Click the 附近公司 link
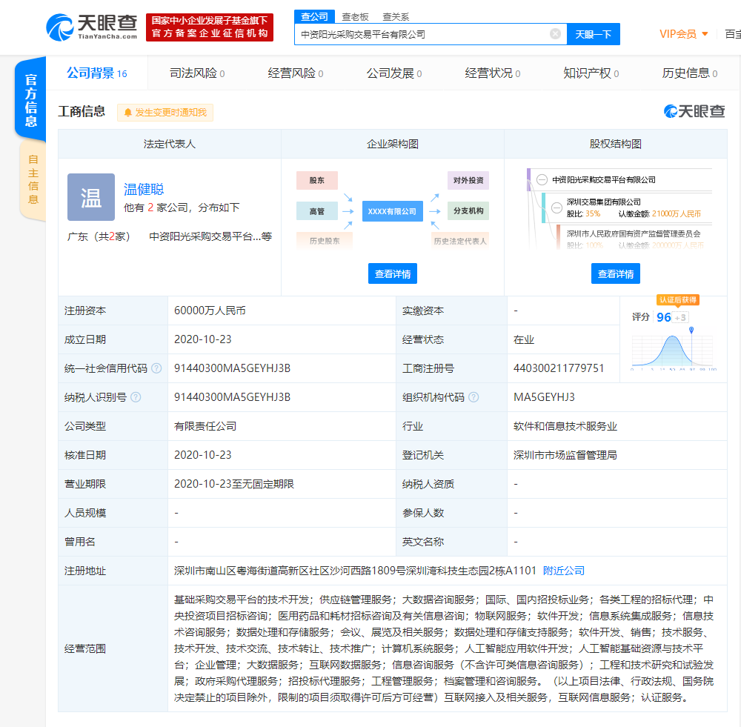Image resolution: width=741 pixels, height=727 pixels. click(x=563, y=571)
